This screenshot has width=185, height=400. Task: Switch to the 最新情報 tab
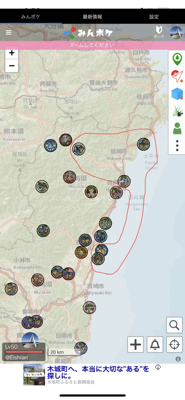click(93, 17)
